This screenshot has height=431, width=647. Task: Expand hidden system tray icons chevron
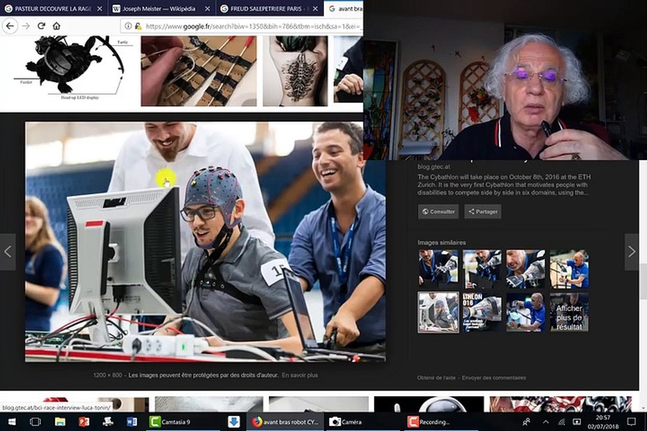pos(546,422)
